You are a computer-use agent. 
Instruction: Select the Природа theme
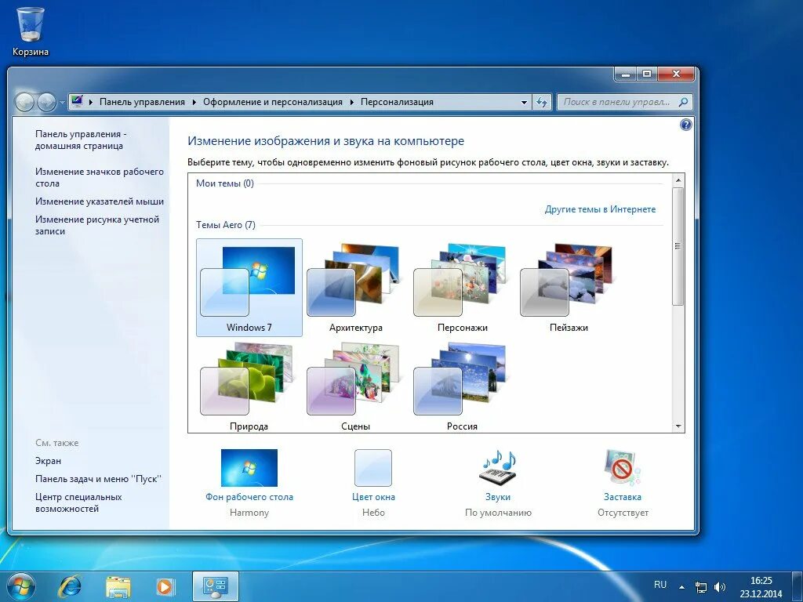tap(249, 386)
